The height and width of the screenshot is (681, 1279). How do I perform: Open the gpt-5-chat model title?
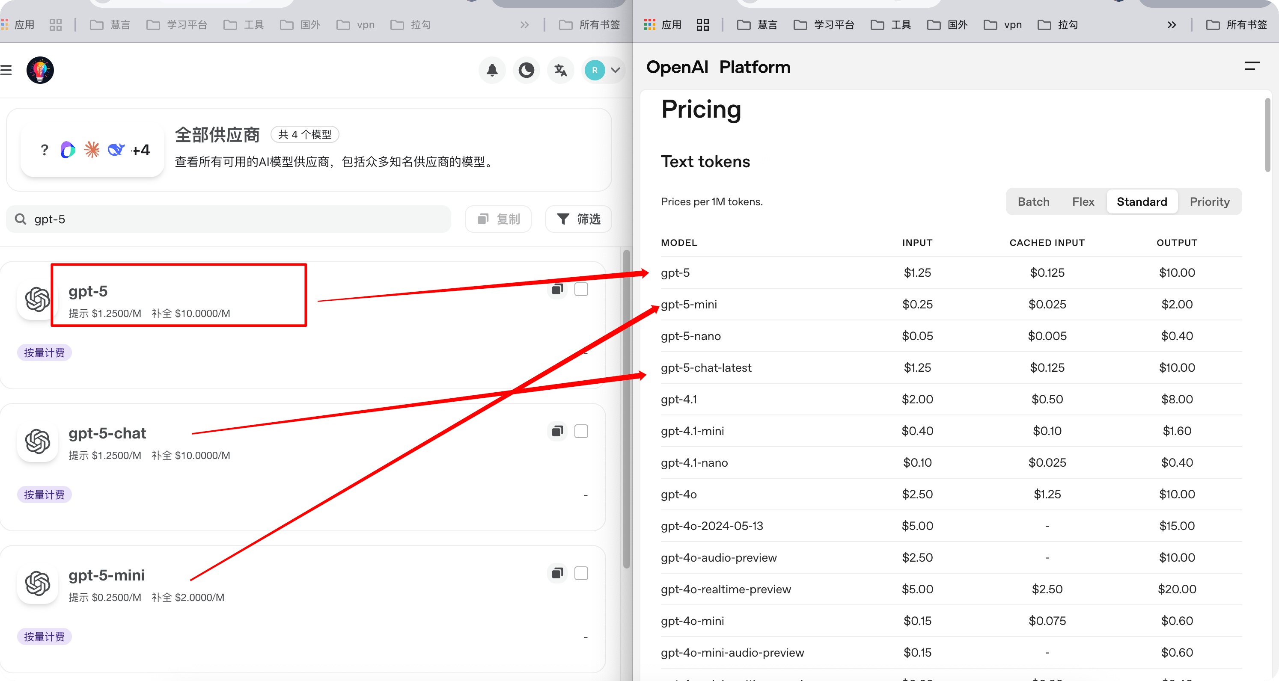107,433
